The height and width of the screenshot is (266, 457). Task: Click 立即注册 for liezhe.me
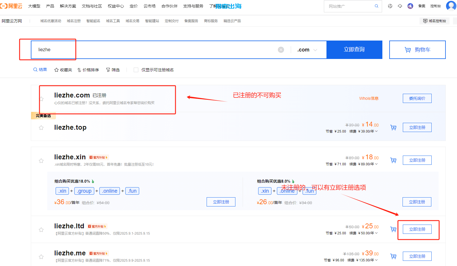(x=417, y=256)
